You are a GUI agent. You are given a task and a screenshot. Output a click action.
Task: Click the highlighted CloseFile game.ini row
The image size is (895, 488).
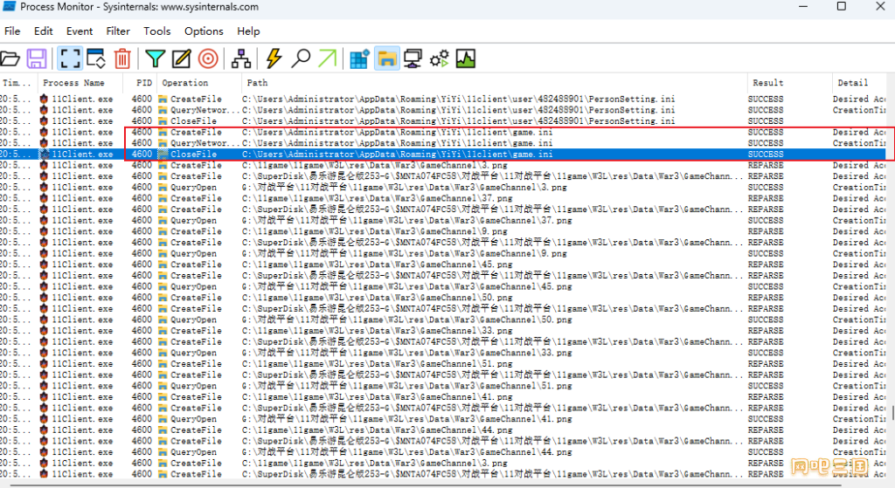tap(443, 154)
